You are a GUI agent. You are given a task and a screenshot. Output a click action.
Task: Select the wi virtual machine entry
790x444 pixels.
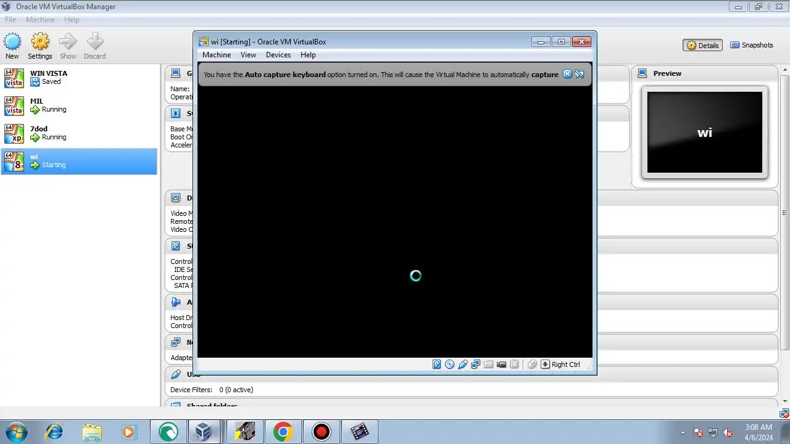click(x=79, y=161)
